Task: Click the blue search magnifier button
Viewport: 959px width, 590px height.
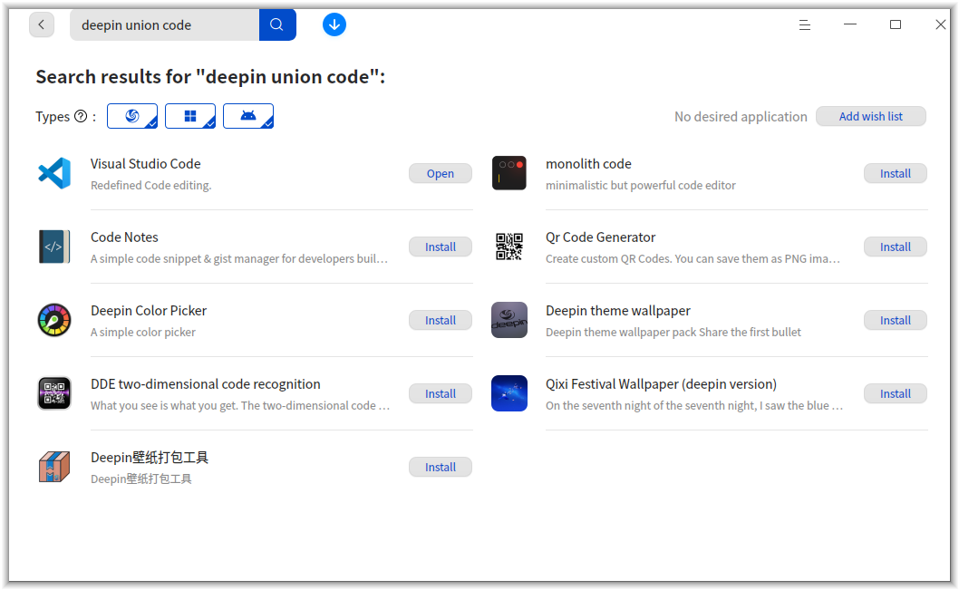Action: point(277,24)
